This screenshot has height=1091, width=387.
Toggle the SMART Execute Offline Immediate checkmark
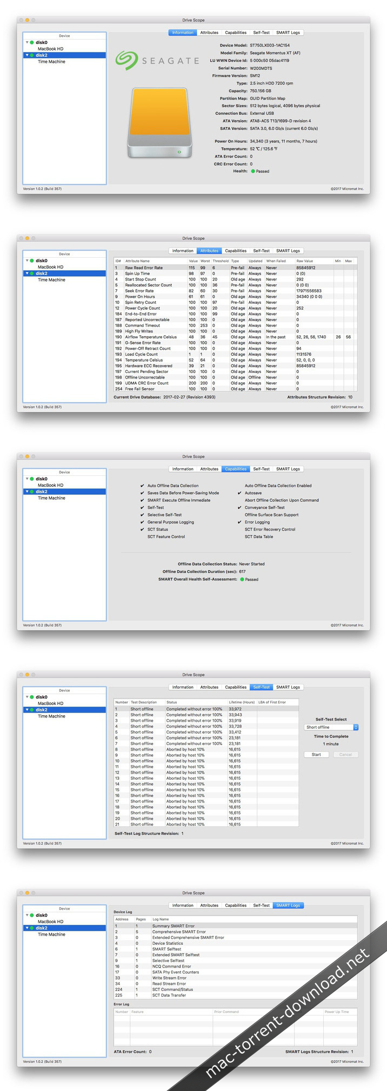tap(142, 500)
